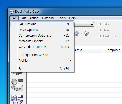The width and height of the screenshot is (122, 104).
Task: Click the CD Performer label
Action: point(108,36)
